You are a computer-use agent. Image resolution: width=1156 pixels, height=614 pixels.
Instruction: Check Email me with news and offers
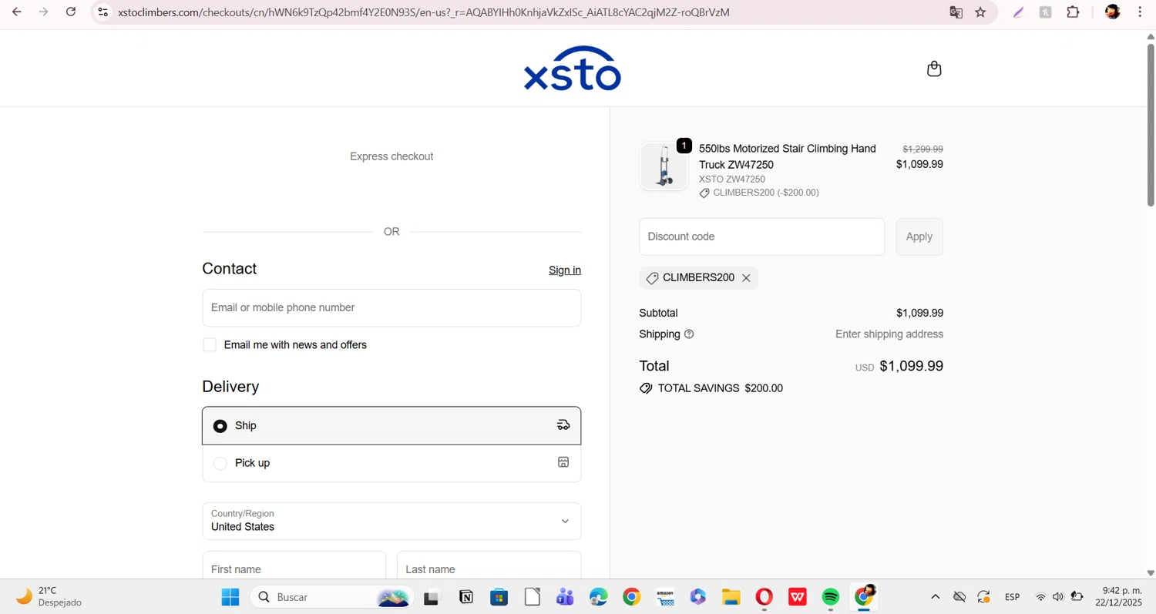pos(210,345)
